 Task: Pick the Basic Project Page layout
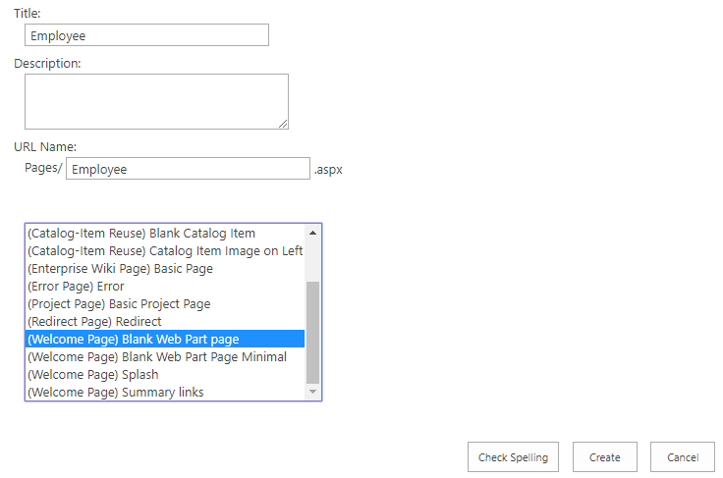click(119, 304)
